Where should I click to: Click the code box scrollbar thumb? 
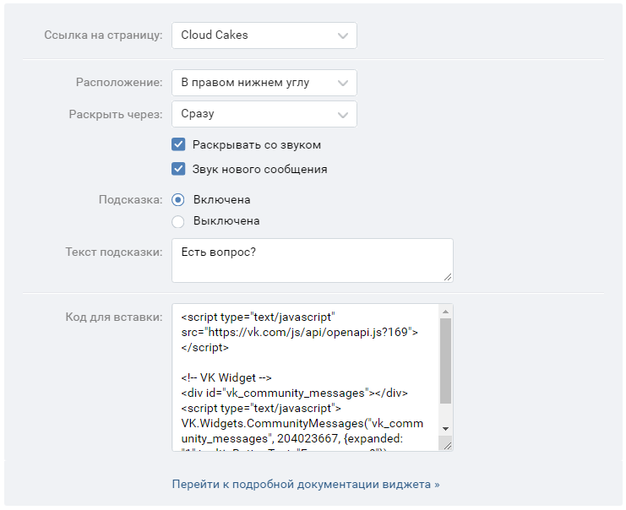click(445, 361)
